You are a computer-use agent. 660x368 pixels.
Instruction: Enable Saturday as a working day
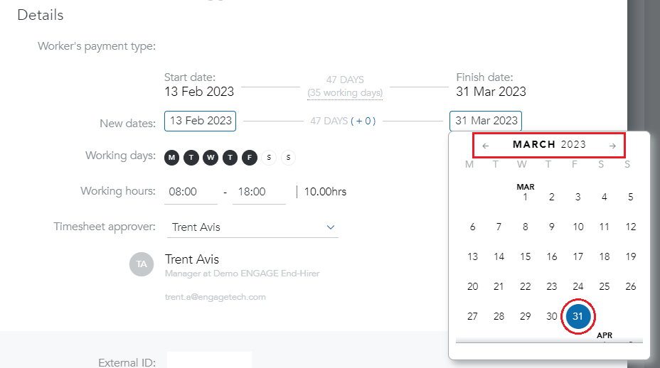coord(269,158)
